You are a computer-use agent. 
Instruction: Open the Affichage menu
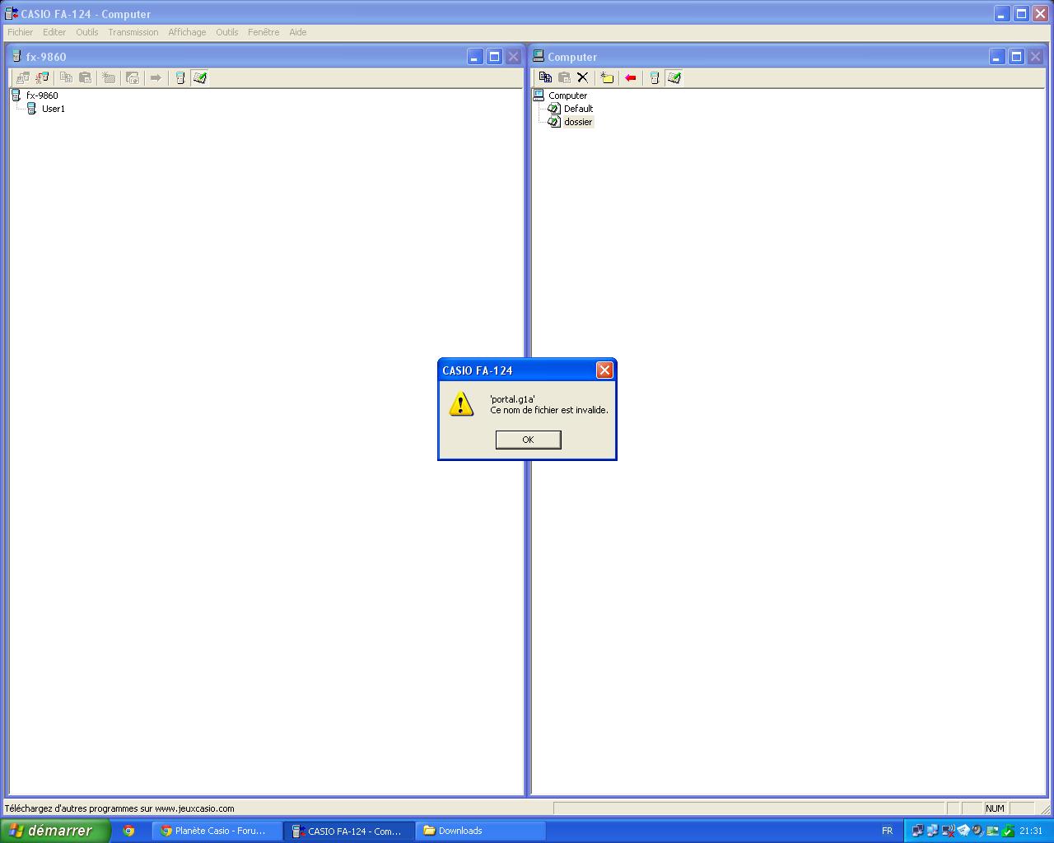click(x=187, y=32)
